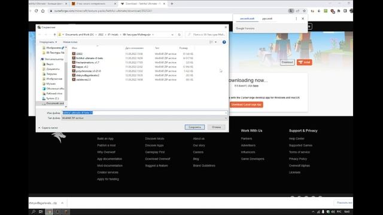Click the file name input field
Screen dimensions: 383x215
pyautogui.click(x=144, y=113)
